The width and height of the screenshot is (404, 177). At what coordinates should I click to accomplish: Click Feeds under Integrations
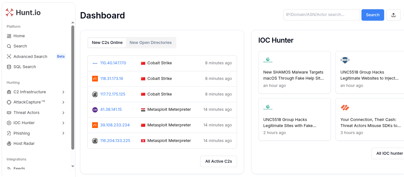pos(19,168)
